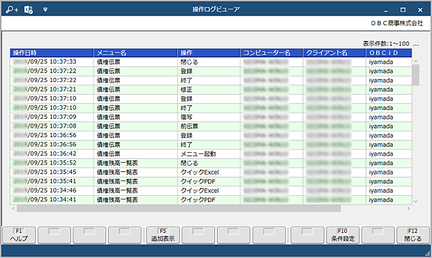Click the horizontal scrollbar right arrow
Screen dimensions: 432x258
409,209
